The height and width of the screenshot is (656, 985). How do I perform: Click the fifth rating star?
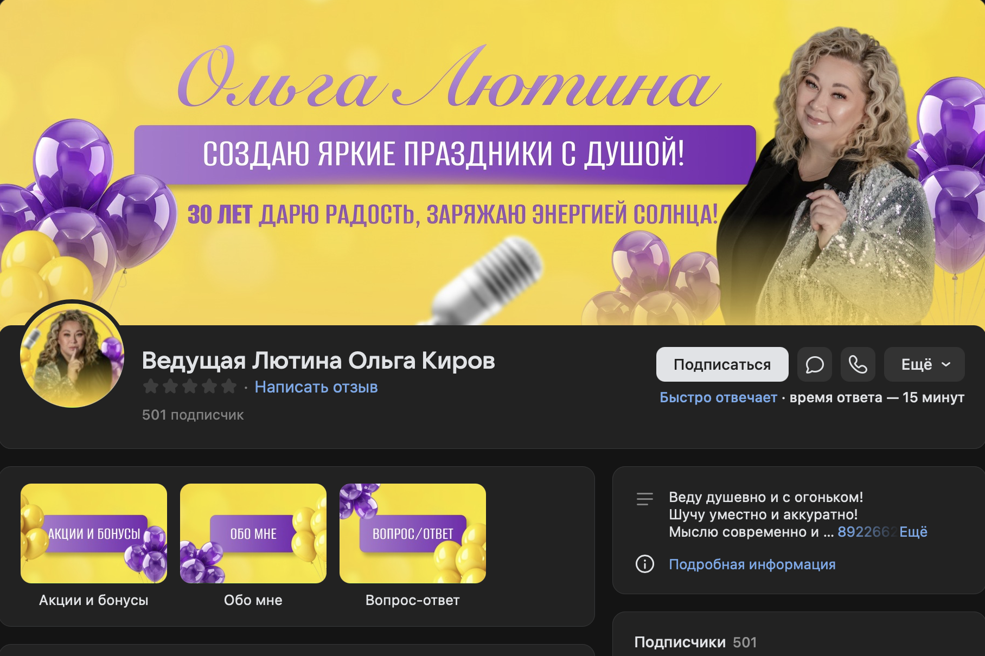(x=229, y=387)
